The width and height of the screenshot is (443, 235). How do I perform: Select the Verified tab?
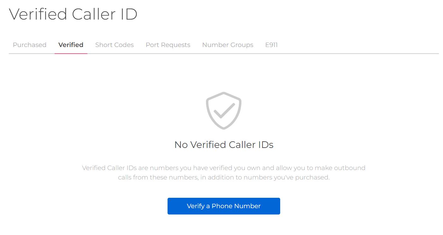click(71, 45)
